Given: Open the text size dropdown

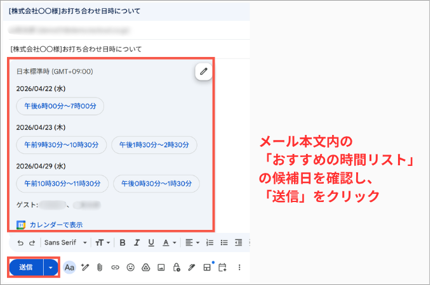Looking at the screenshot, I should coord(102,243).
